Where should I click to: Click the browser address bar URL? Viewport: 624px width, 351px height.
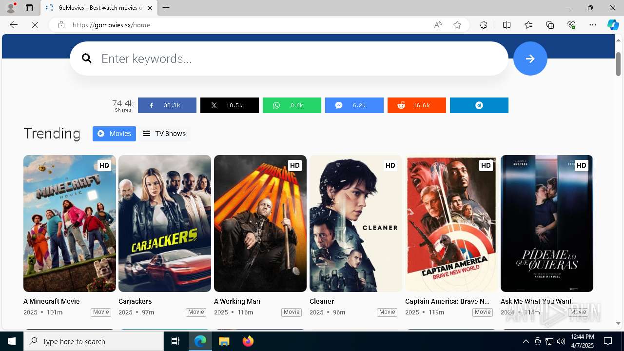click(111, 25)
